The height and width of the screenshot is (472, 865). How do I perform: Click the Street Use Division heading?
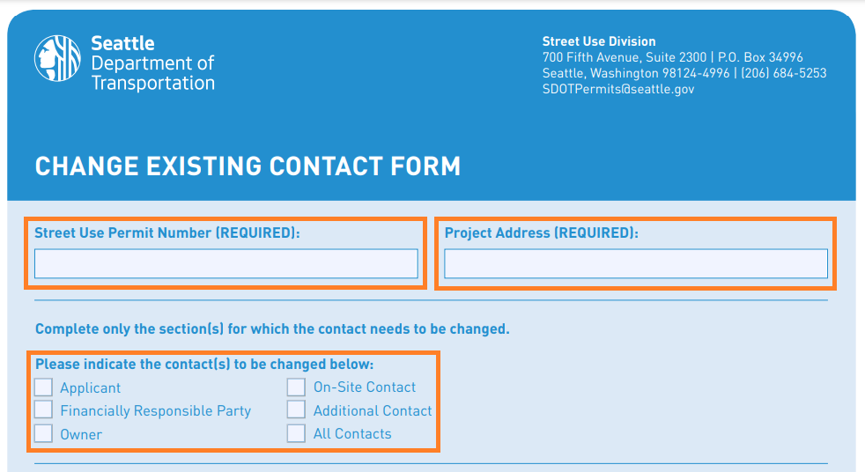pos(599,41)
